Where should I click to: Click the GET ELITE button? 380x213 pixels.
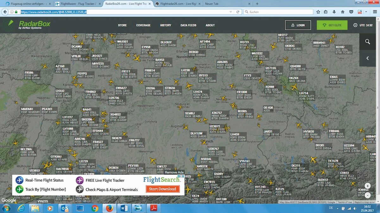click(332, 25)
